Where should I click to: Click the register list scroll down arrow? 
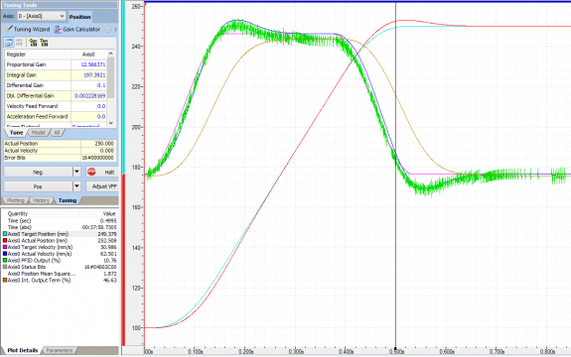[111, 123]
